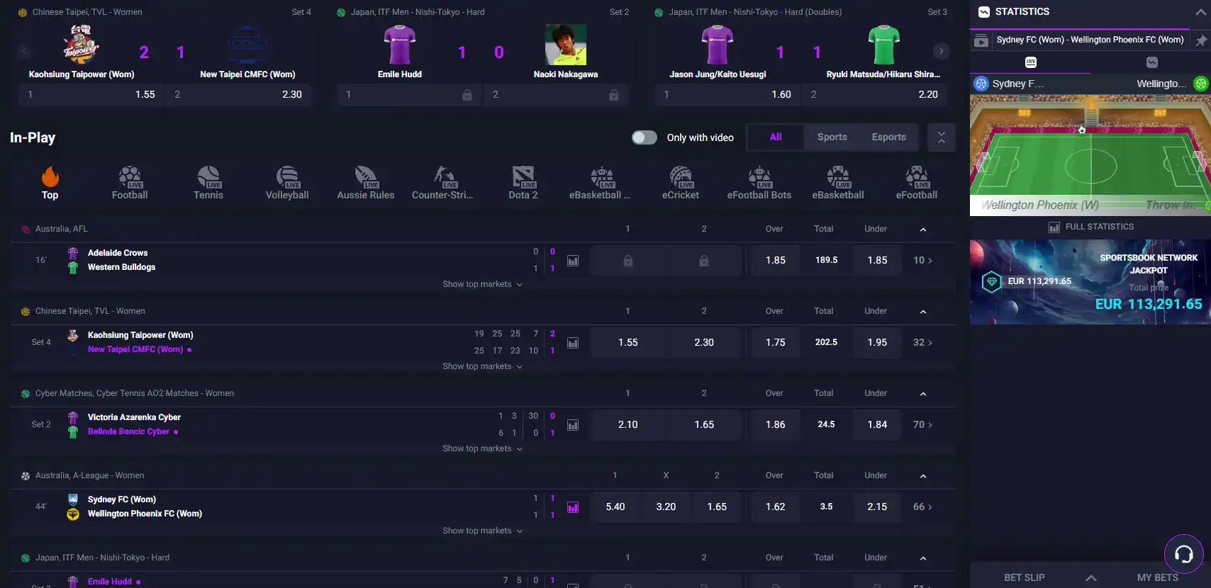1211x588 pixels.
Task: Open 66 more markets for Sydney FC match
Action: (922, 507)
